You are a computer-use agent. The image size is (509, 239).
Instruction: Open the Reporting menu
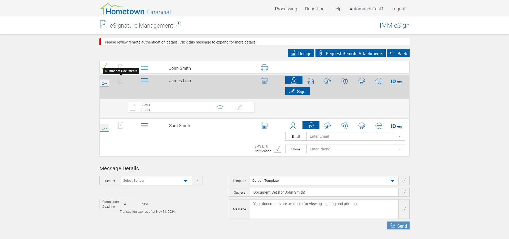(x=315, y=9)
